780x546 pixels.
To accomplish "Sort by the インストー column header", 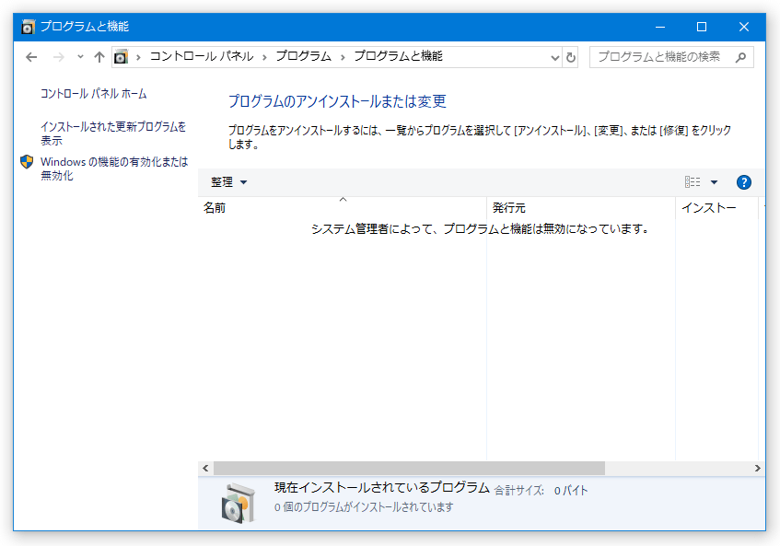I will 716,207.
